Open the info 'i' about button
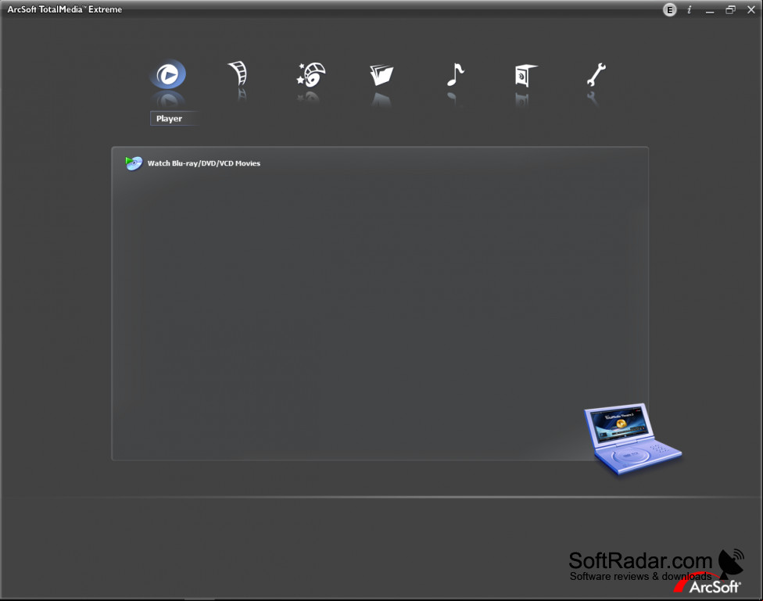 click(x=689, y=9)
